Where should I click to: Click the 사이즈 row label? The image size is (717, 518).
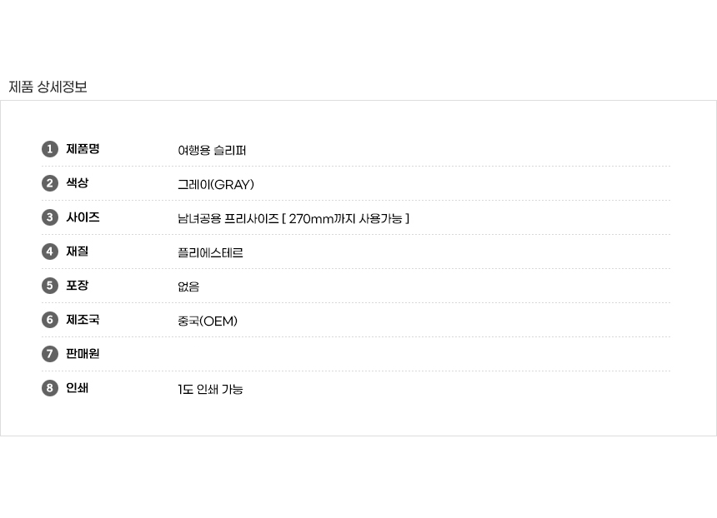pos(83,217)
